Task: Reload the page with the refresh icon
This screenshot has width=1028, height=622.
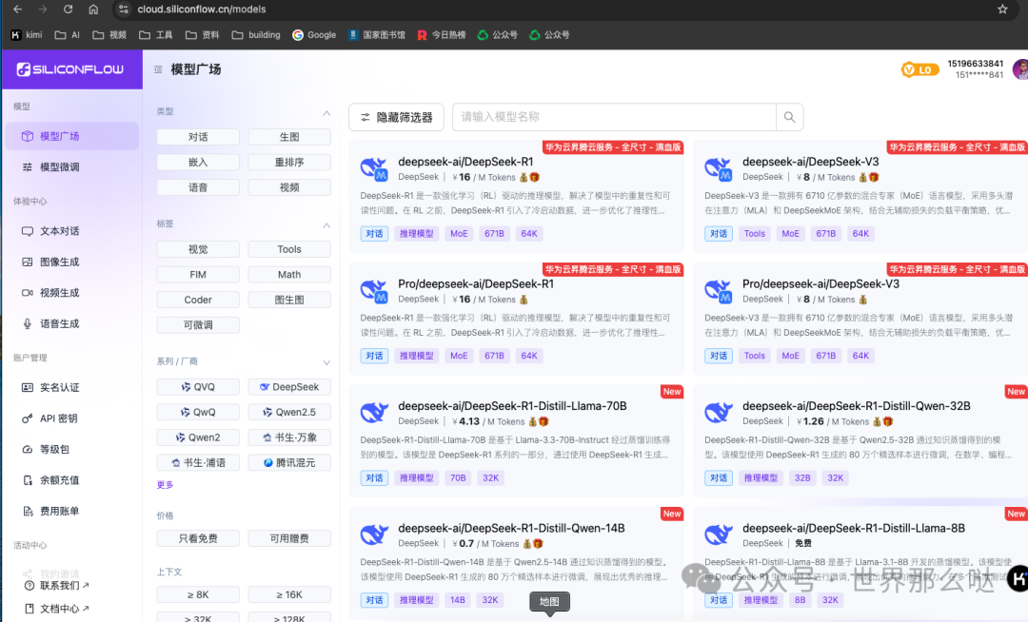Action: (x=69, y=10)
